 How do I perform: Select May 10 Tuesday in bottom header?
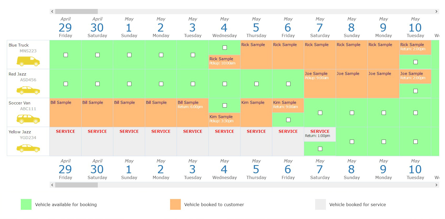[415, 169]
